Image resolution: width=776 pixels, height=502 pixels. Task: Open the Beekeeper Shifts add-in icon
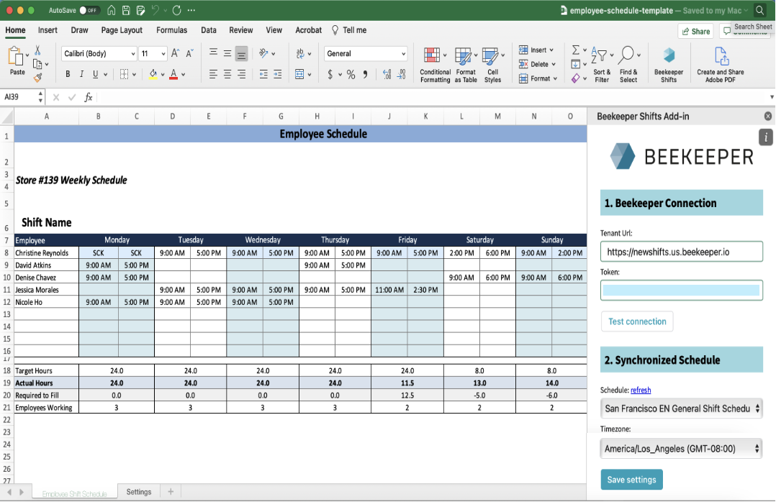668,56
